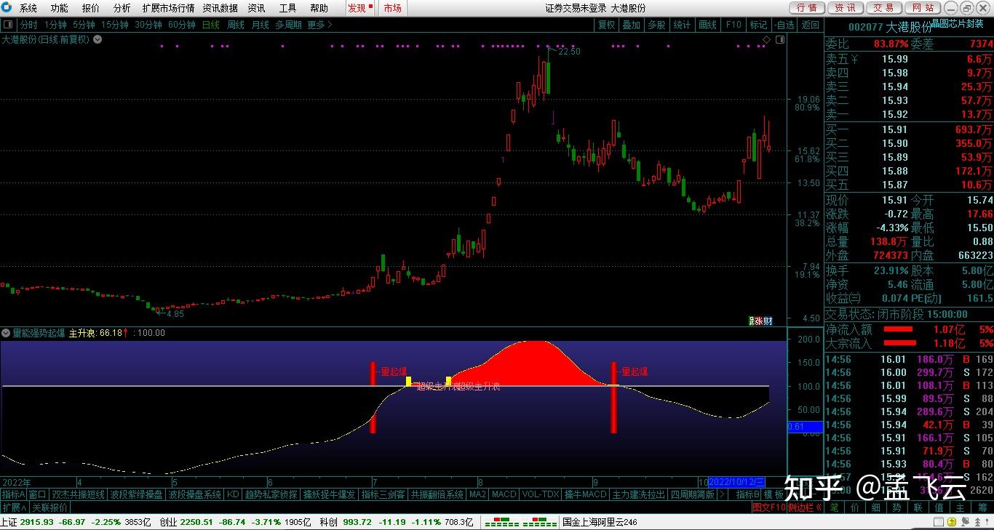Open the 功能 menu
The width and height of the screenshot is (994, 530).
click(x=60, y=8)
